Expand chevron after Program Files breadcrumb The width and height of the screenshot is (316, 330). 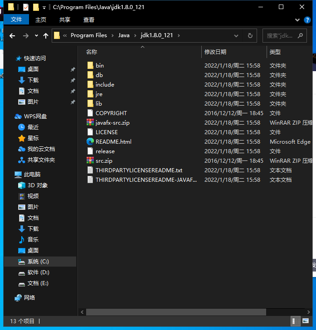pyautogui.click(x=112, y=35)
